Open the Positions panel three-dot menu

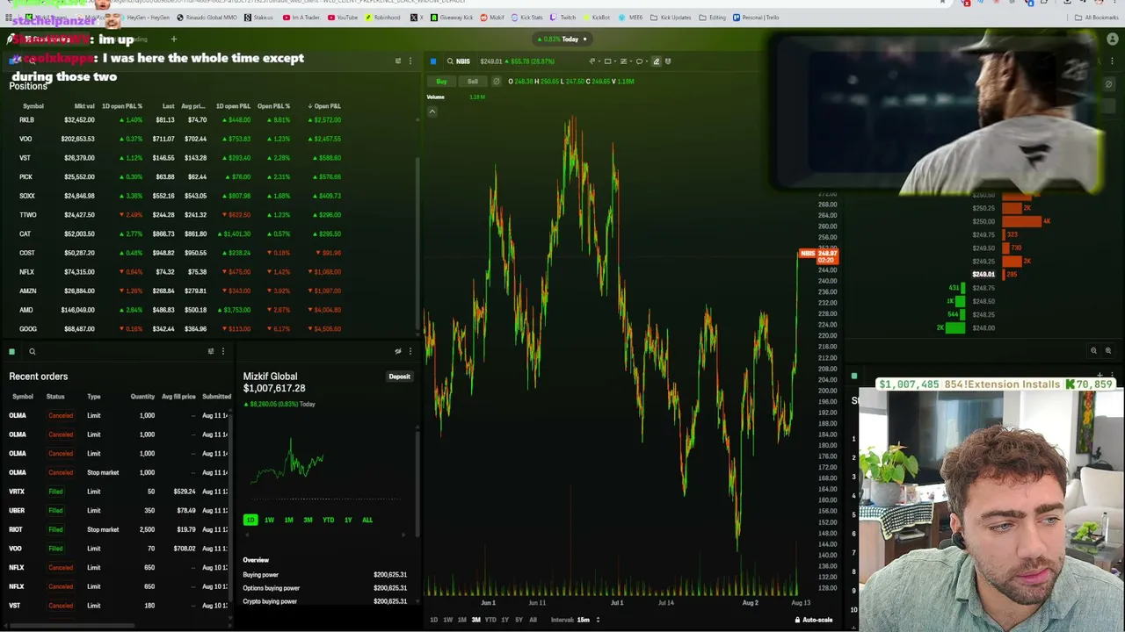(x=410, y=61)
